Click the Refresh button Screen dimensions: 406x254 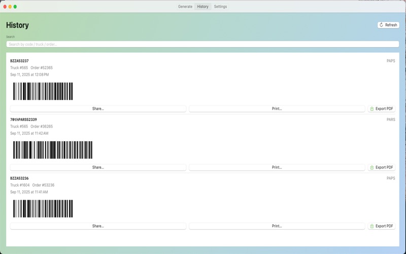click(388, 25)
